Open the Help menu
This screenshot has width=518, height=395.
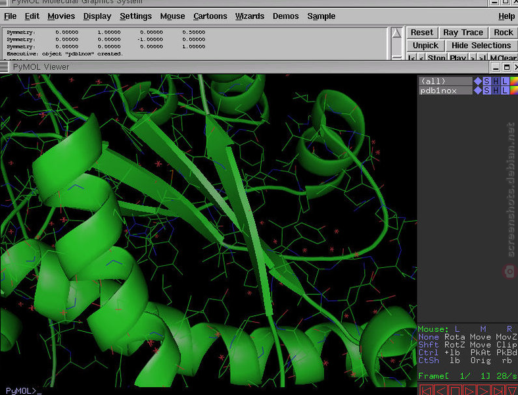[x=506, y=16]
